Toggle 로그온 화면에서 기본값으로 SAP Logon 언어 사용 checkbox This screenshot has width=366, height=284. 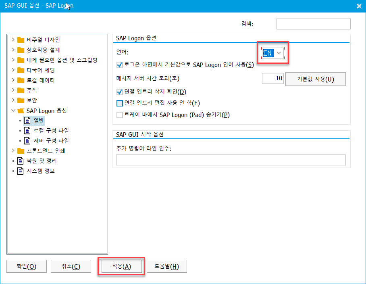(x=119, y=65)
